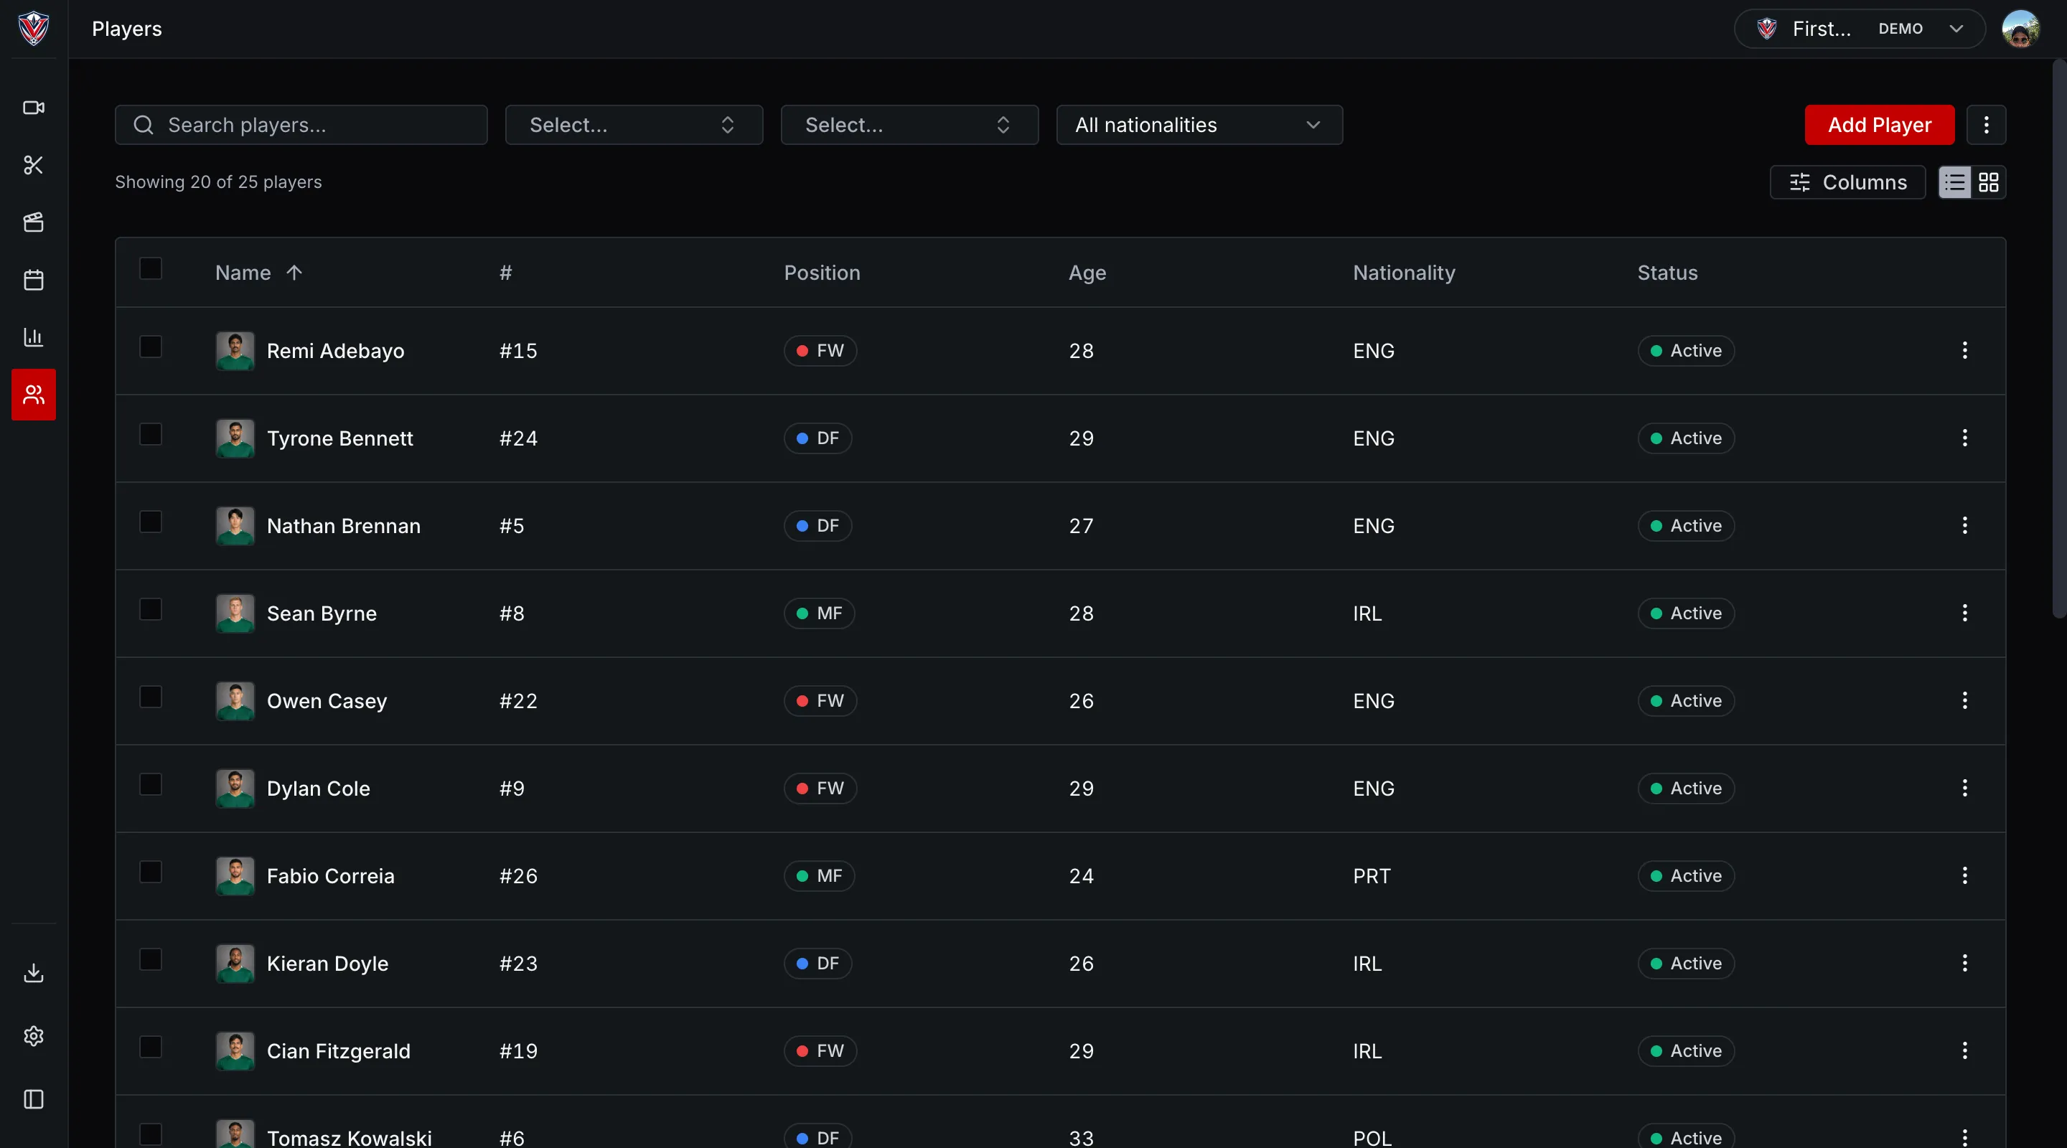Sort by the Status column header

point(1667,273)
